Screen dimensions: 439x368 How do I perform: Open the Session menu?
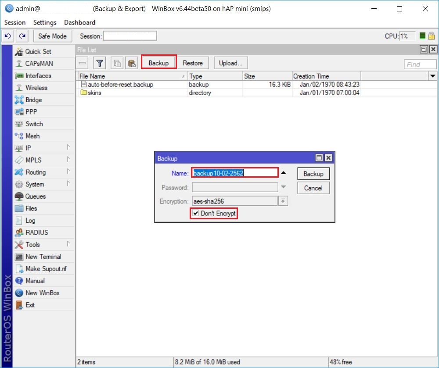click(14, 22)
